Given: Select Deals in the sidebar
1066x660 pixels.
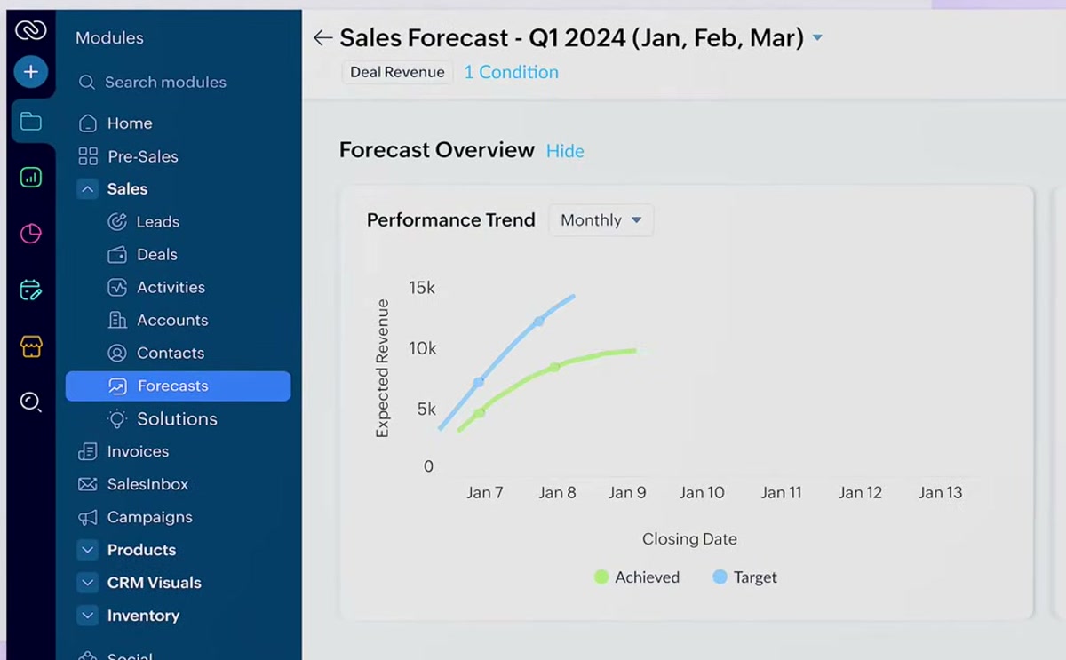Looking at the screenshot, I should [157, 255].
